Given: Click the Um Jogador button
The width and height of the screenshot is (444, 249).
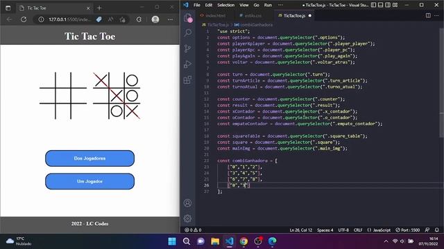Looking at the screenshot, I should click(x=89, y=181).
